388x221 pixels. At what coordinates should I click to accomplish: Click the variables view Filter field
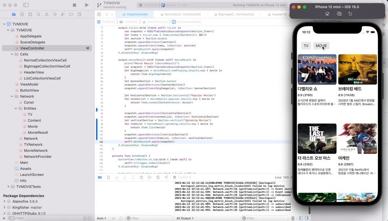[x=148, y=218]
